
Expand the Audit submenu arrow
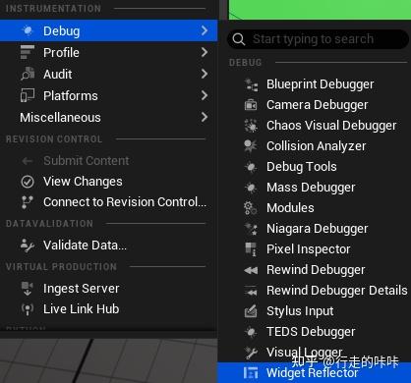pyautogui.click(x=205, y=74)
